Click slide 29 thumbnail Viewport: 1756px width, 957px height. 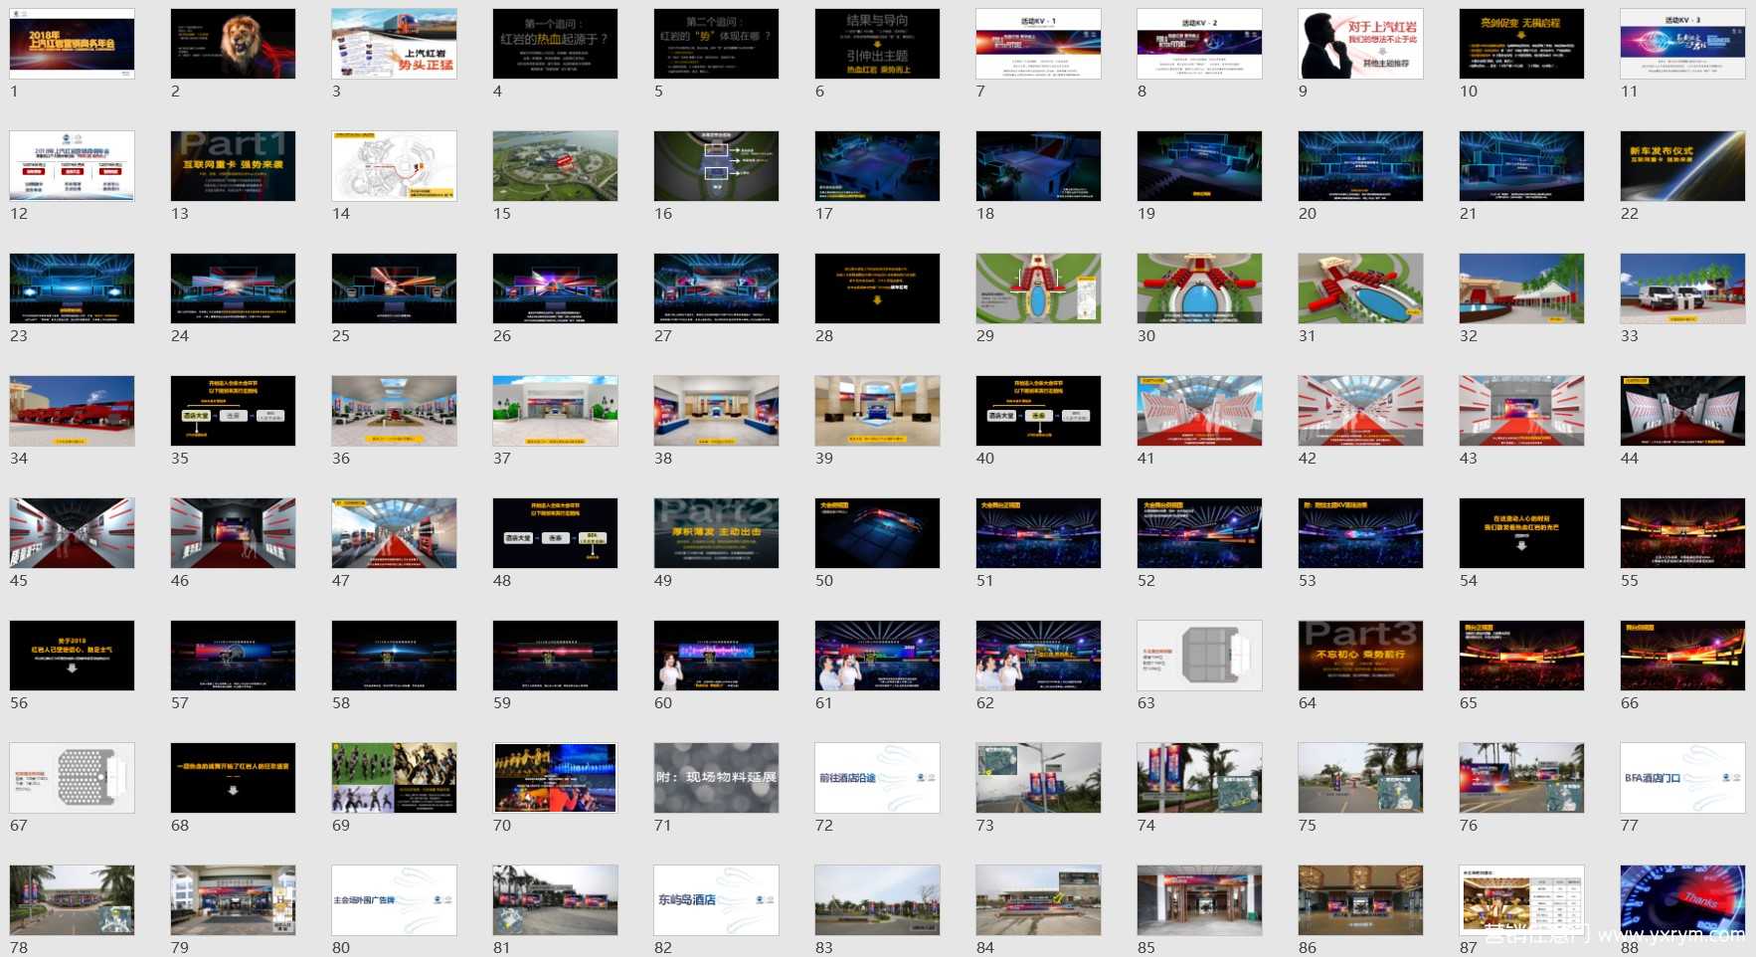[1038, 288]
